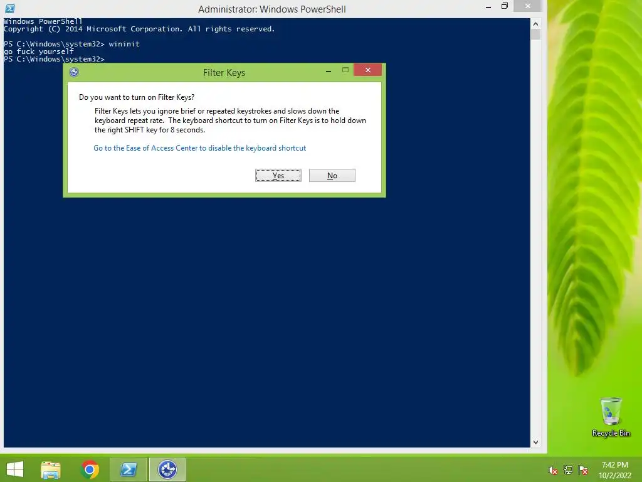Click the PowerShell scrollbar down arrow
Screen dimensions: 642x482
pyautogui.click(x=535, y=442)
